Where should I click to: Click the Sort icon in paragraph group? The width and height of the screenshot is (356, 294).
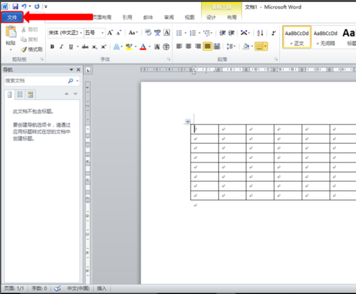260,33
